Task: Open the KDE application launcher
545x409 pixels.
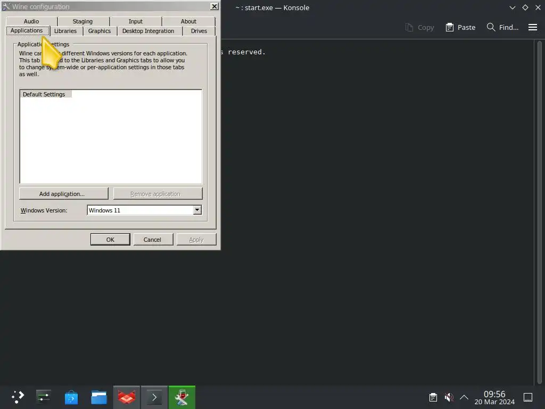Action: (x=18, y=397)
